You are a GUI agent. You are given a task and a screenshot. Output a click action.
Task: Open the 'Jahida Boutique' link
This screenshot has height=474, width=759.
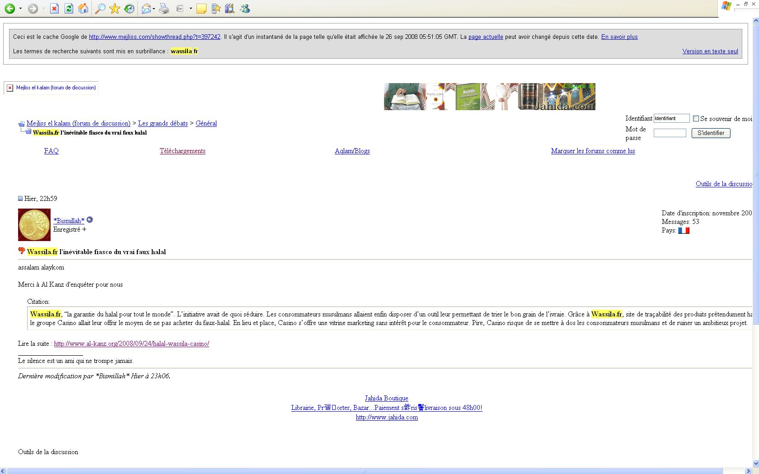point(386,398)
